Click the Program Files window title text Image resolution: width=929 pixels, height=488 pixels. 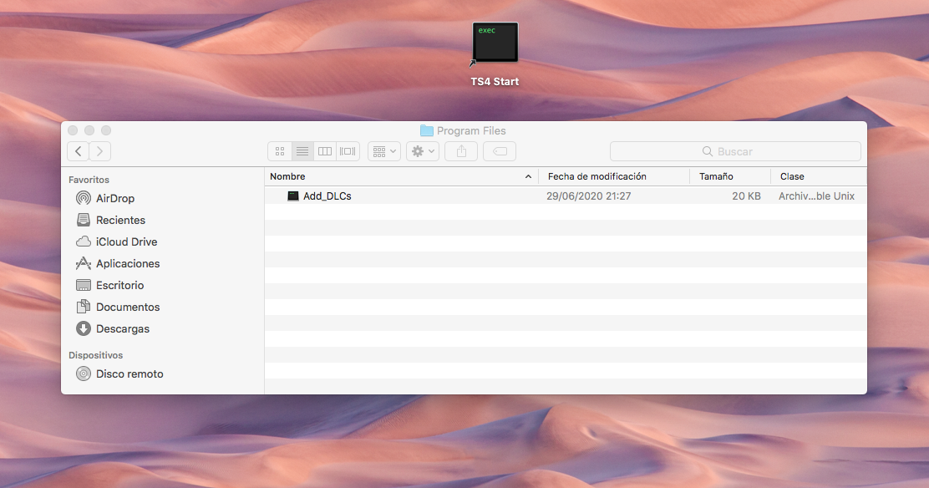(x=471, y=130)
